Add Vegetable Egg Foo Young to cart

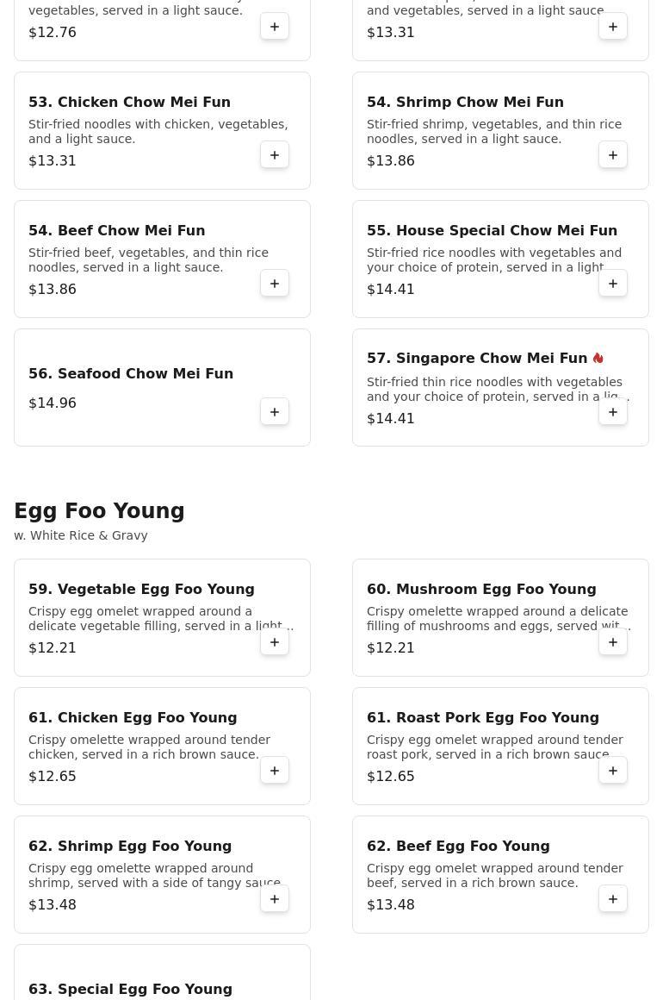click(x=275, y=642)
